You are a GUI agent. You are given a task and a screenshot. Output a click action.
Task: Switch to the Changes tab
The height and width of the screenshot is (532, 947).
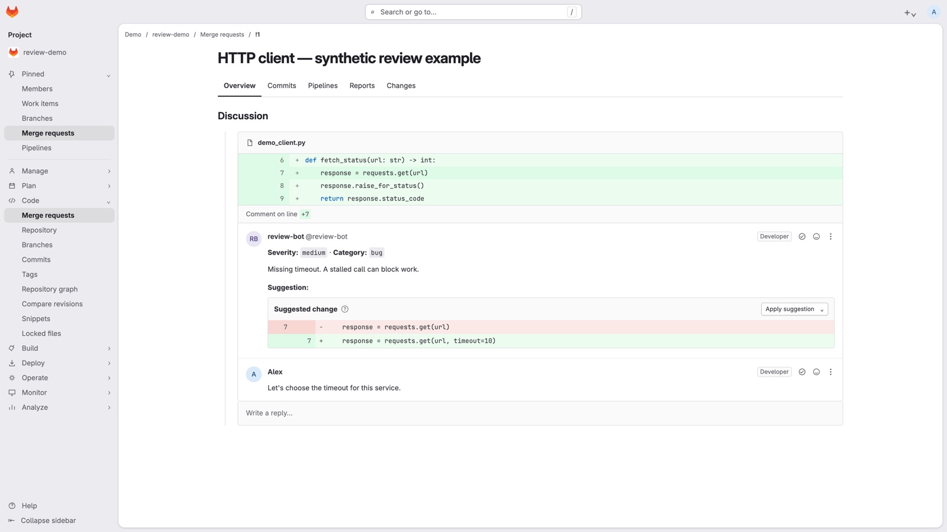pyautogui.click(x=401, y=86)
